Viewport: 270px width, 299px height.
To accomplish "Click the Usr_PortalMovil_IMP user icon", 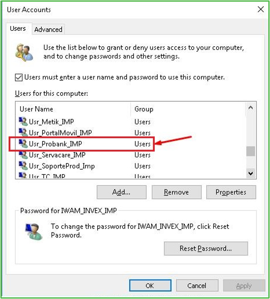I will click(23, 133).
